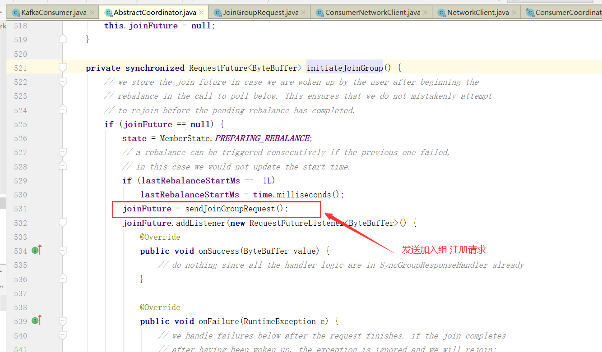Collapse the comment block starting at line 522
The height and width of the screenshot is (352, 602).
(63, 82)
